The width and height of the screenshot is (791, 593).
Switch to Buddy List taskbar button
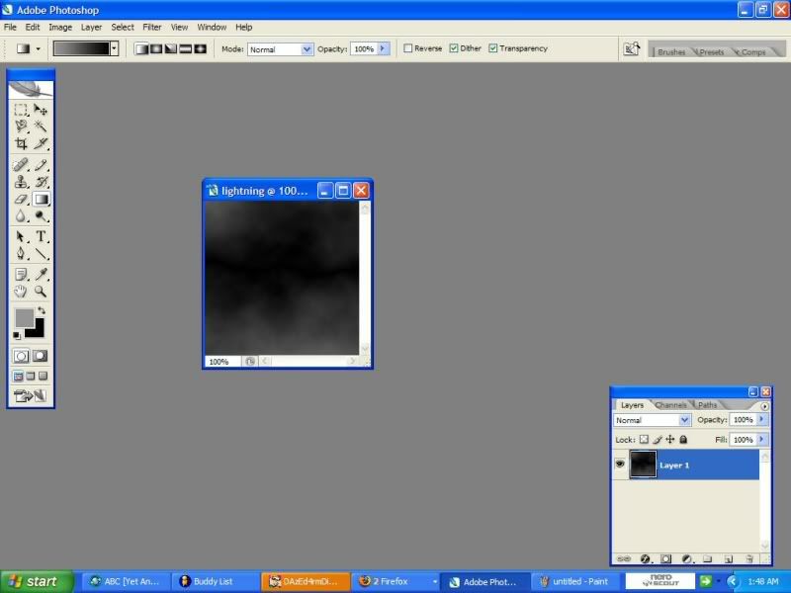[x=215, y=581]
